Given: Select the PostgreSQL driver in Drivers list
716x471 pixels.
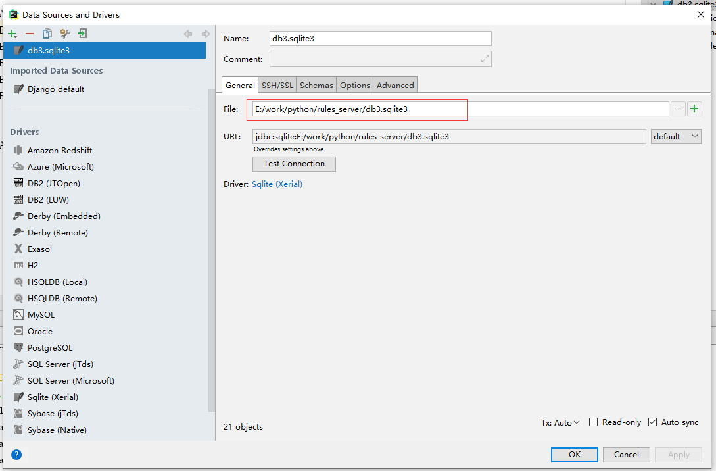Looking at the screenshot, I should tap(49, 347).
